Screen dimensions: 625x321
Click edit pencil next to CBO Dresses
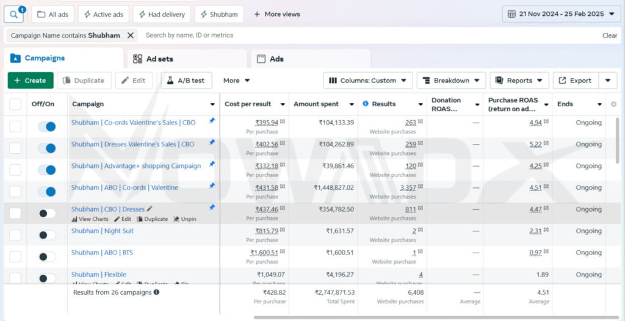pyautogui.click(x=150, y=209)
